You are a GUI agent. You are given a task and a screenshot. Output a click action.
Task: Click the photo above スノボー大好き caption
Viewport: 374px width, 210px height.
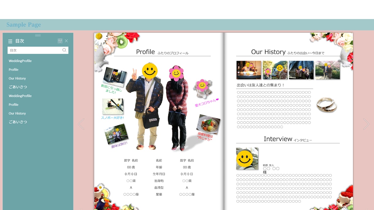click(113, 107)
